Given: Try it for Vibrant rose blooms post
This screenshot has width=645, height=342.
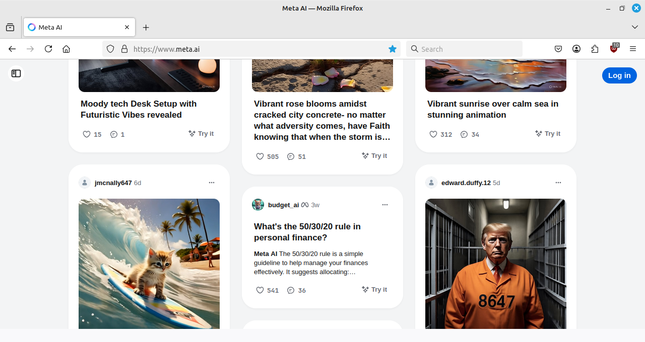Looking at the screenshot, I should (x=374, y=156).
